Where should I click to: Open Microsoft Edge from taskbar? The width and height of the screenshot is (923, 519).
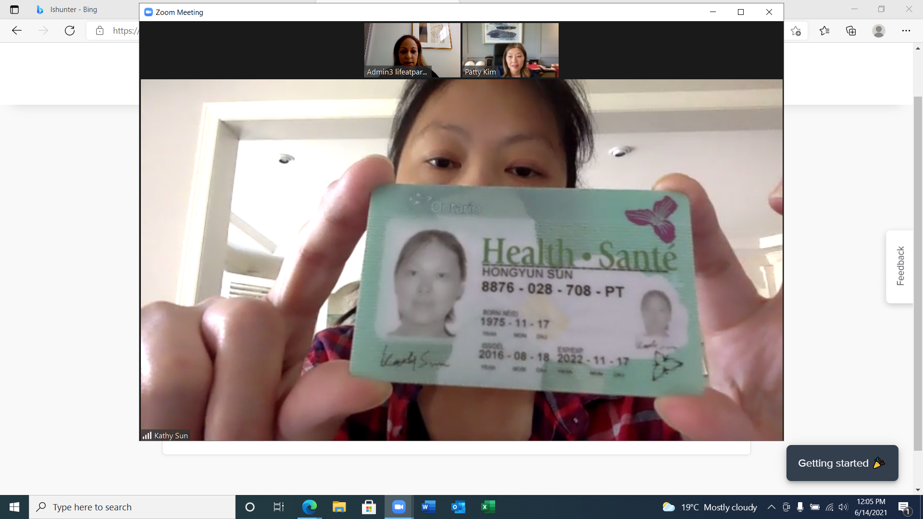pos(309,507)
